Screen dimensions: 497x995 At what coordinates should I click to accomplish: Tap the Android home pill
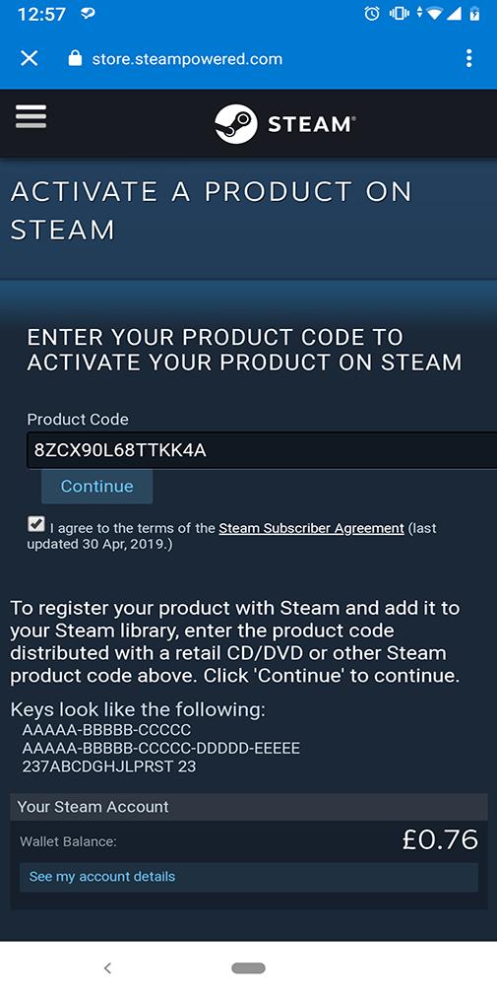coord(248,968)
